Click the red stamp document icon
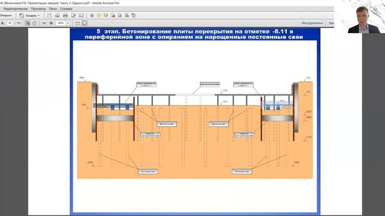The image size is (385, 216). (x=113, y=16)
